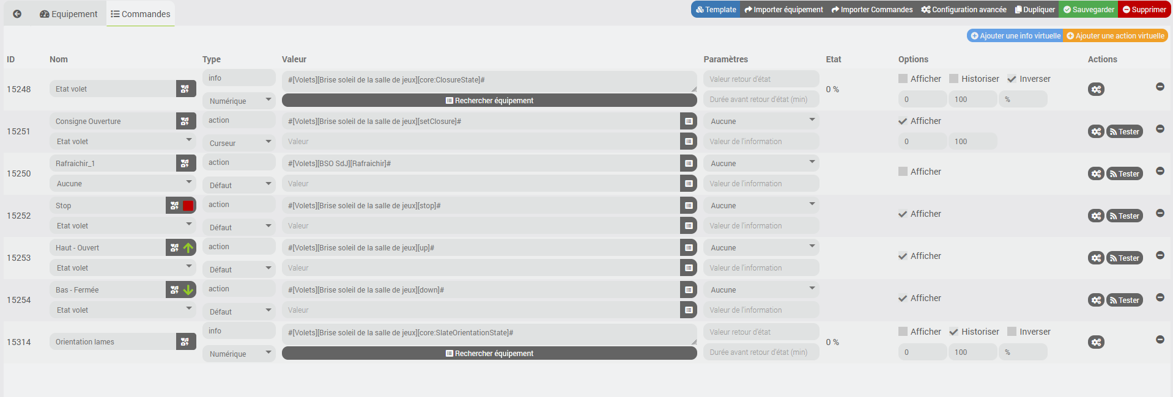
Task: Open Aucune dropdown for Stop command
Action: pyautogui.click(x=761, y=206)
